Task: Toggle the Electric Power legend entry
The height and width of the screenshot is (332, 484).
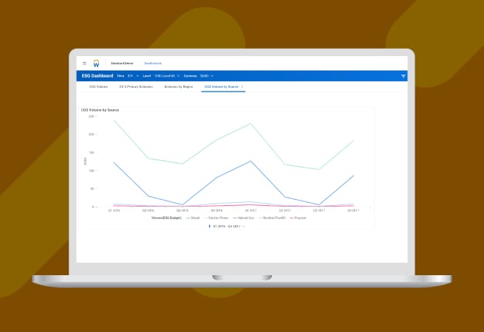Action: point(217,218)
